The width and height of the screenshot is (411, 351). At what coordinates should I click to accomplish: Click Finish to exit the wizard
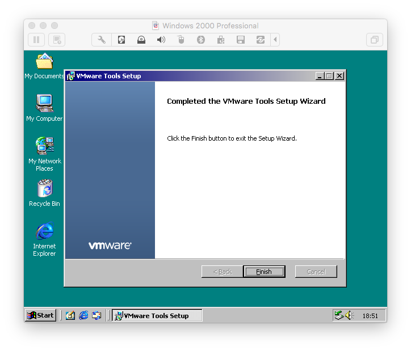(x=264, y=272)
